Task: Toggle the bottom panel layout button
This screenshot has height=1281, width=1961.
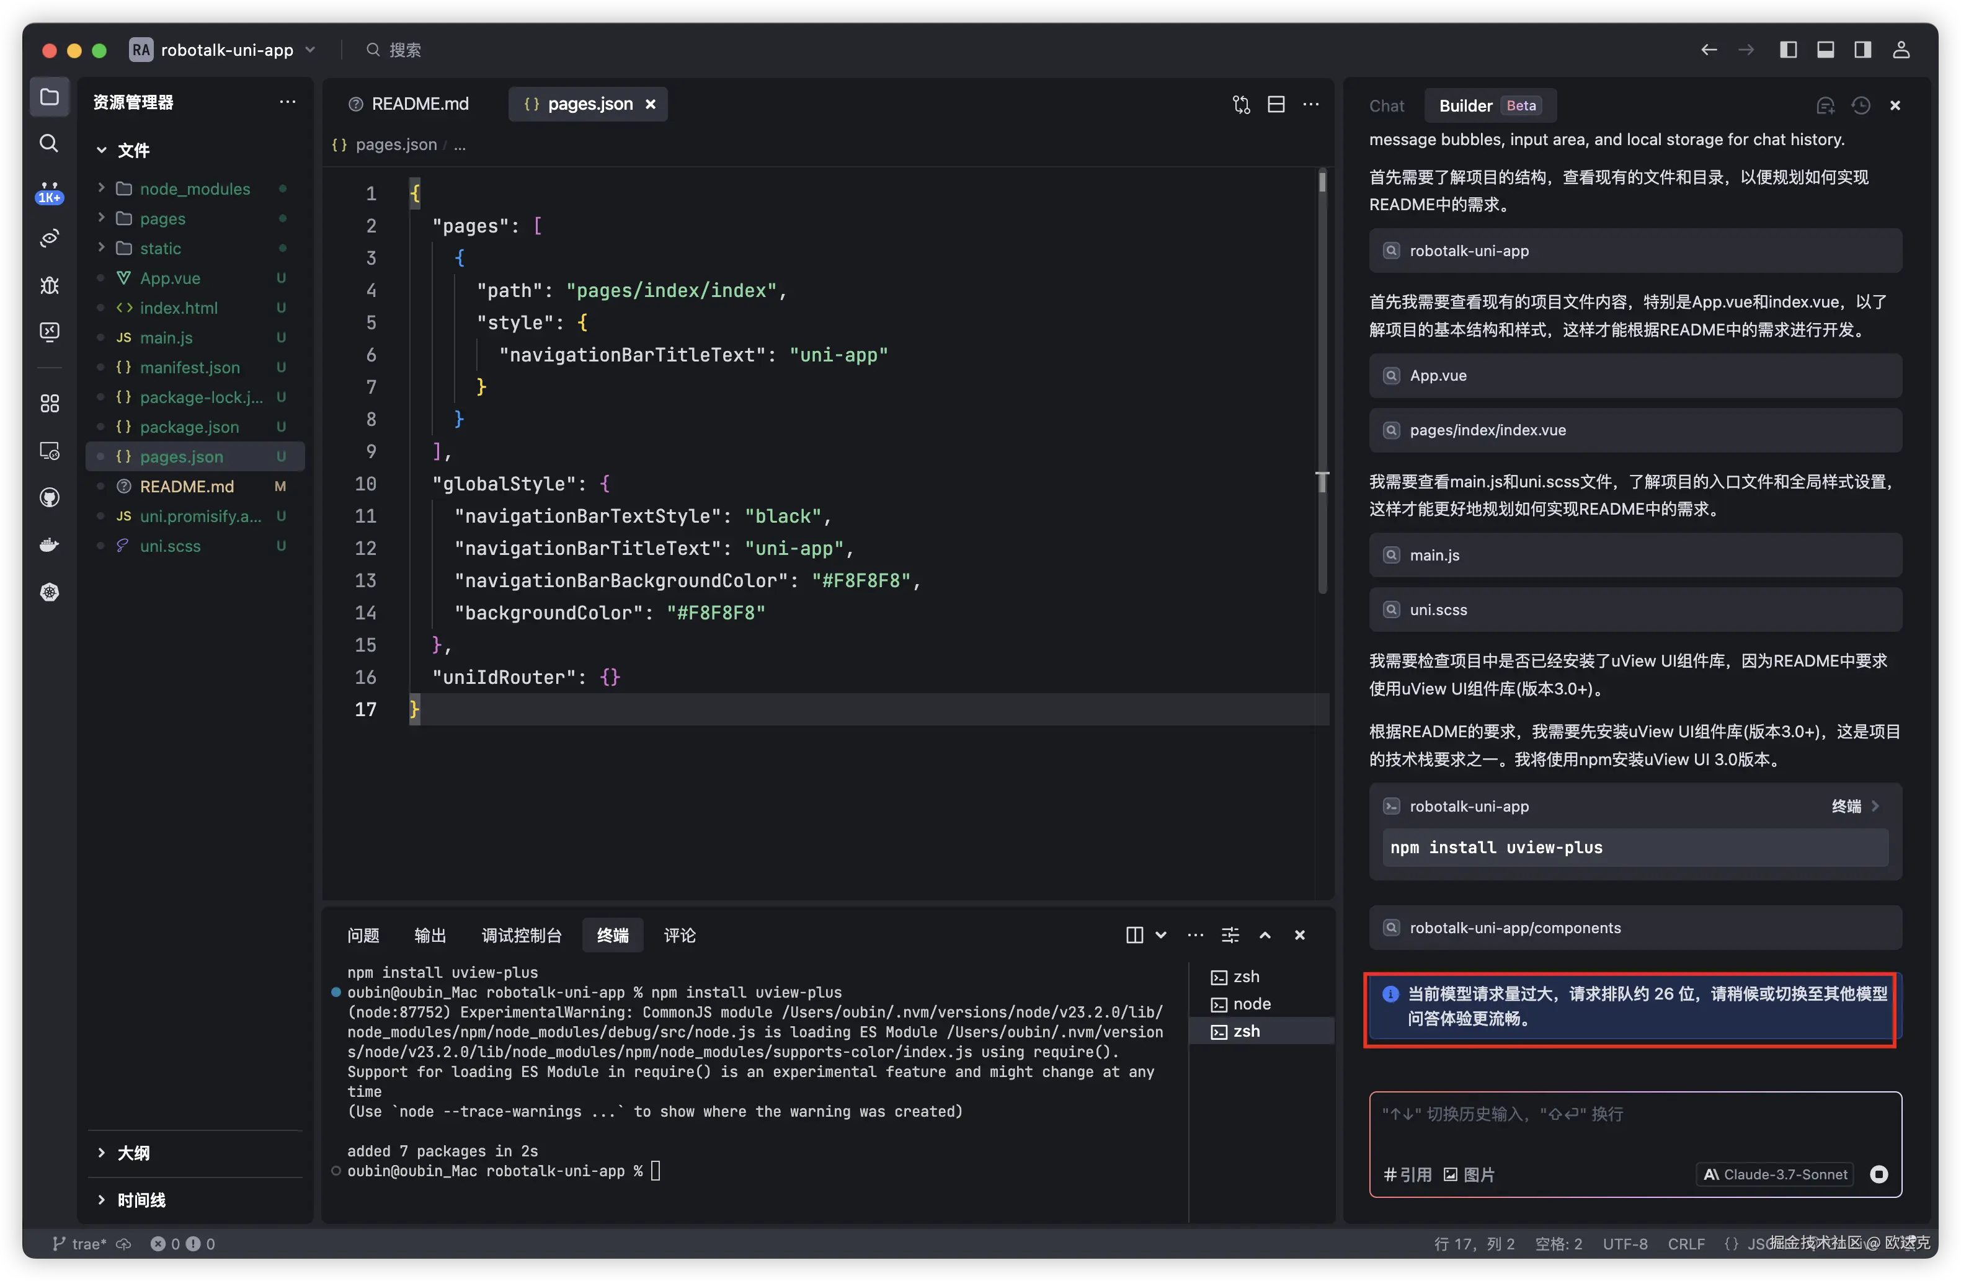Action: point(1825,50)
